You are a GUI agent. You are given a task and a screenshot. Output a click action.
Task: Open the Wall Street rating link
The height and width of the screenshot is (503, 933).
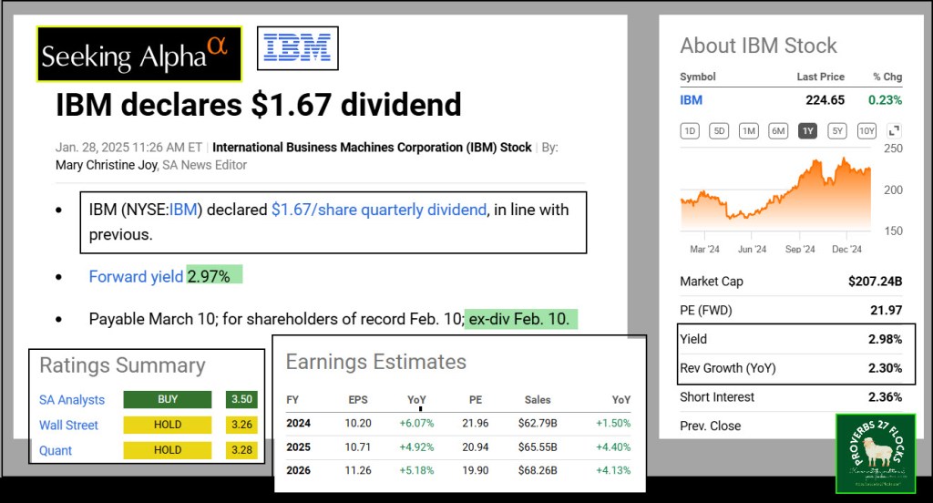point(68,425)
